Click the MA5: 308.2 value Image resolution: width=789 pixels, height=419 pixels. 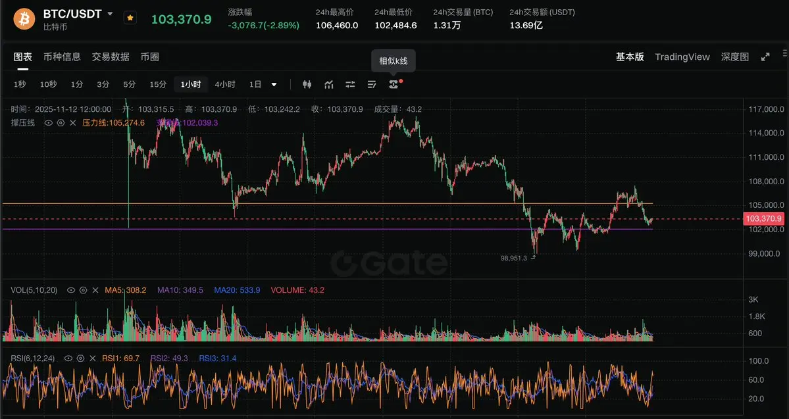125,290
